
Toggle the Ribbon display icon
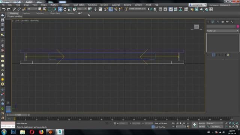pyautogui.click(x=171, y=9)
